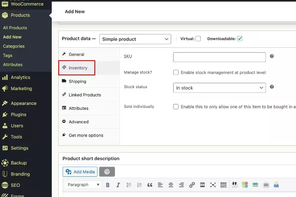296x197 pixels.
Task: Uncheck the Downloadable checkbox
Action: 240,39
